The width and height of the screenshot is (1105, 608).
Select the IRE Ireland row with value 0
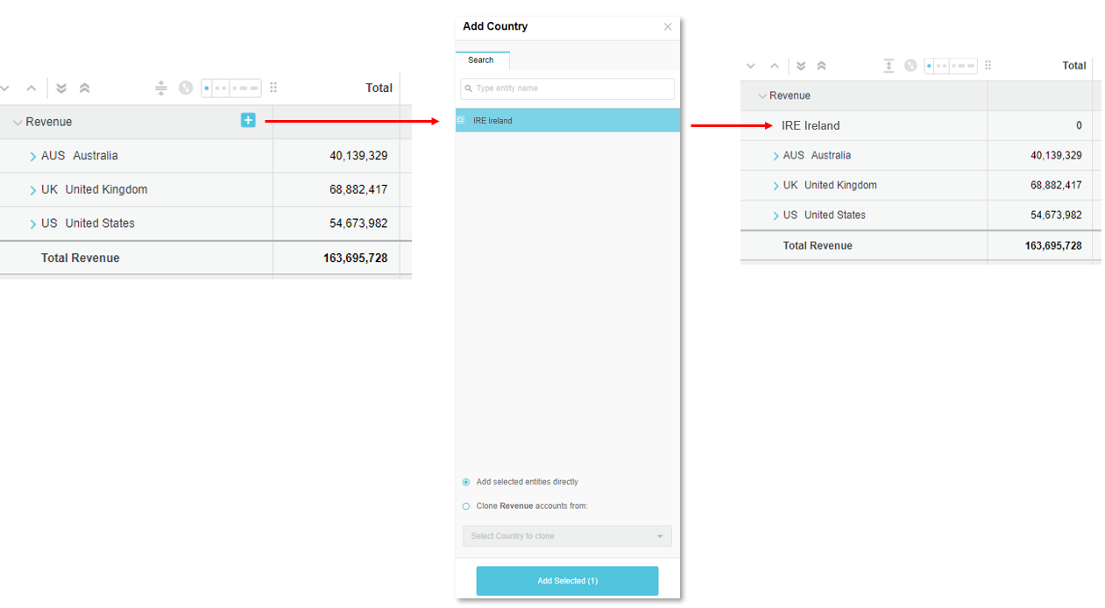coord(811,125)
